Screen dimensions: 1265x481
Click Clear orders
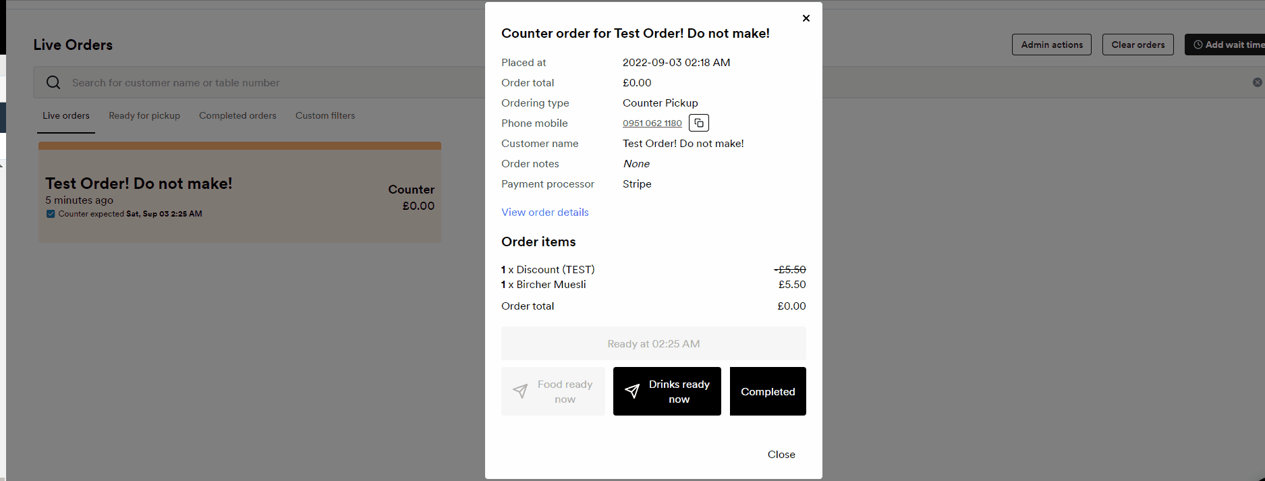tap(1137, 44)
